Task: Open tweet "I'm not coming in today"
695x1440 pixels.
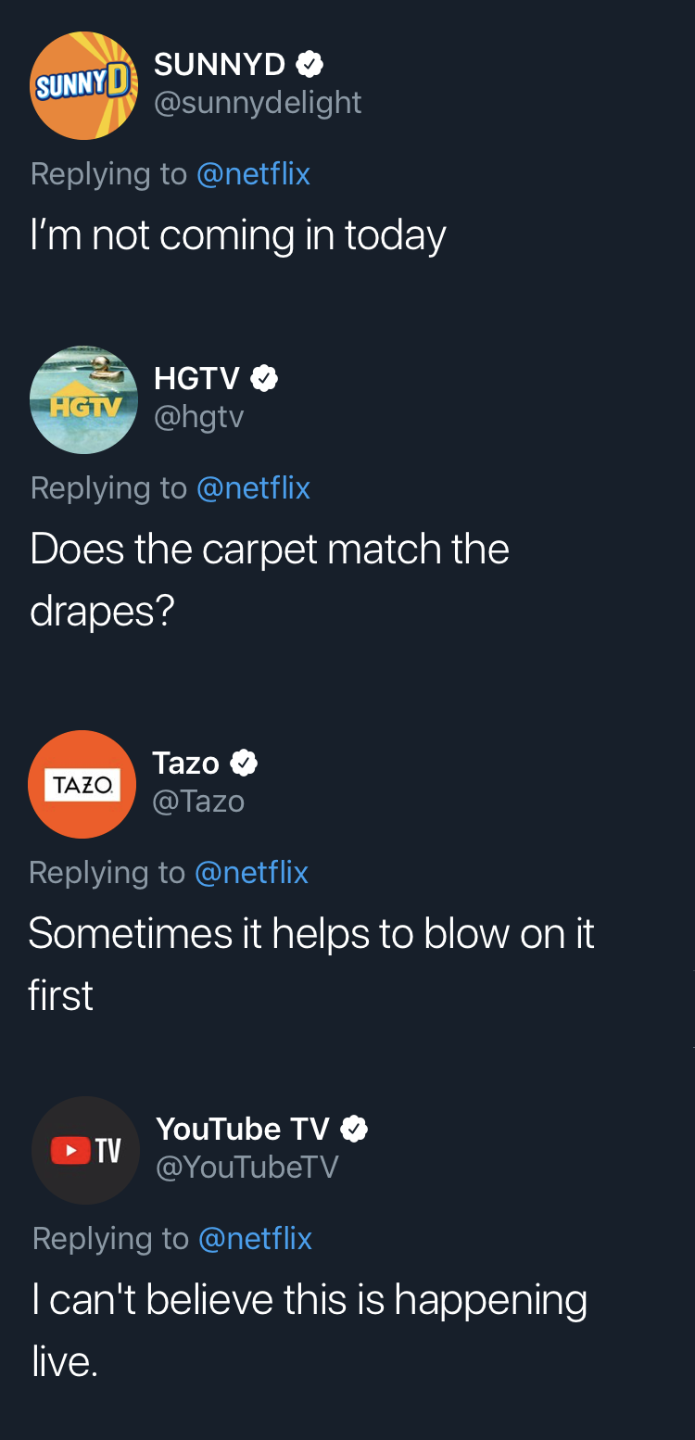Action: click(238, 235)
